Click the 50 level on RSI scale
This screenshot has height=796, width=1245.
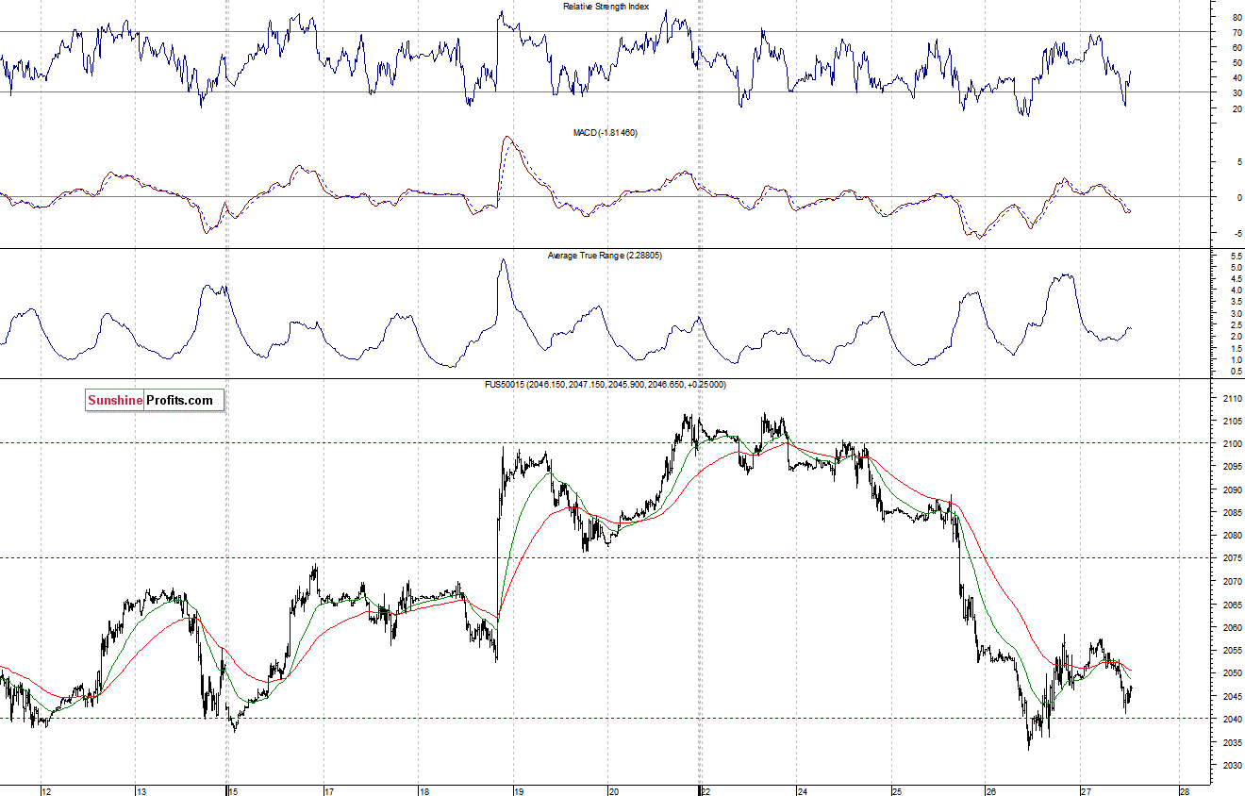1237,63
